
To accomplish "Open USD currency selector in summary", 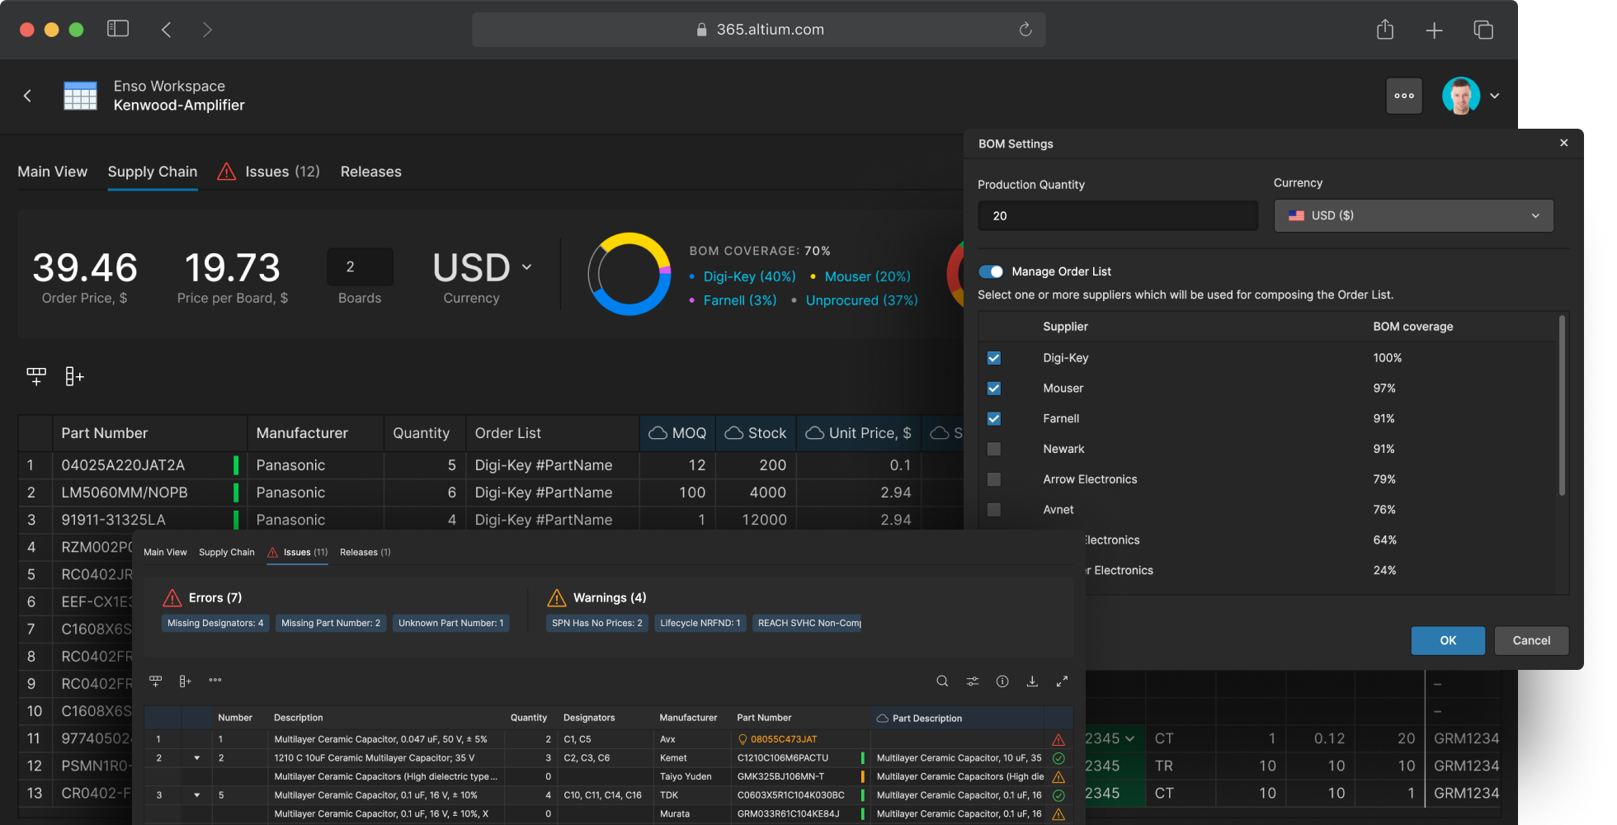I will coord(483,267).
